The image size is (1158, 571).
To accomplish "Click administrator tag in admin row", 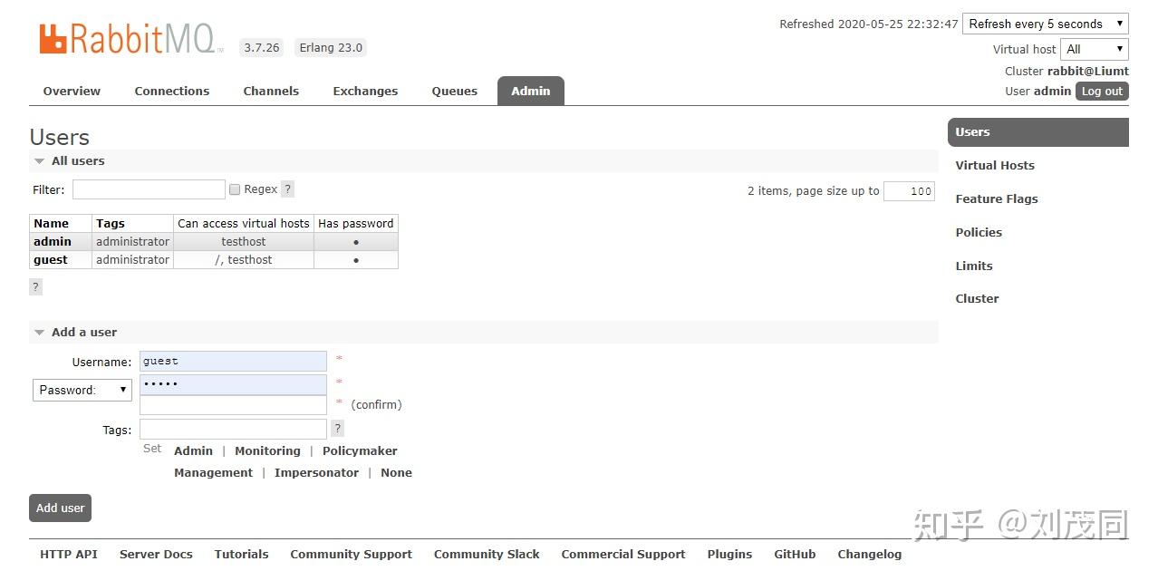I will [x=132, y=241].
